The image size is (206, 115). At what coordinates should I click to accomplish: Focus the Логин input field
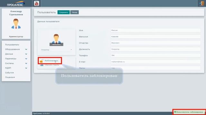[155, 68]
